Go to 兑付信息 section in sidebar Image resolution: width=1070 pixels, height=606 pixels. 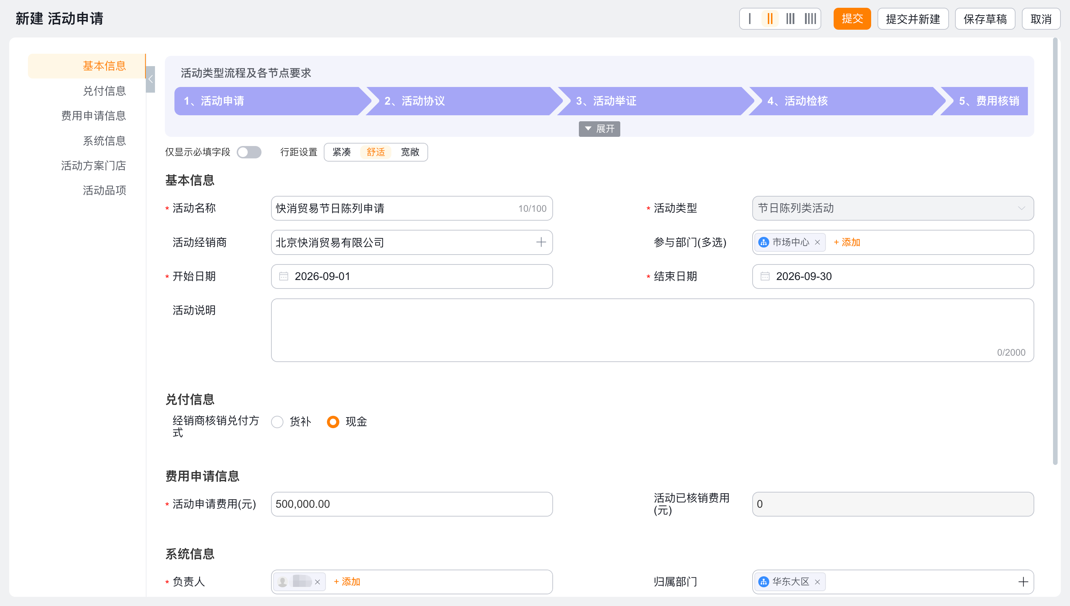click(x=104, y=91)
